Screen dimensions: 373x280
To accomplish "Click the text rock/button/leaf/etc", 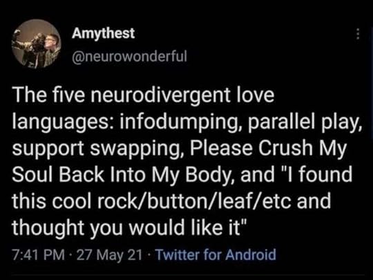I will click(x=193, y=200).
